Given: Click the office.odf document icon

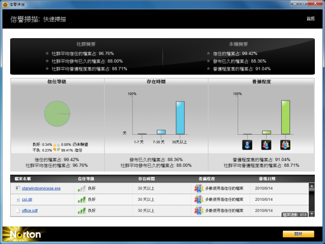Looking at the screenshot, I should coord(18,210).
